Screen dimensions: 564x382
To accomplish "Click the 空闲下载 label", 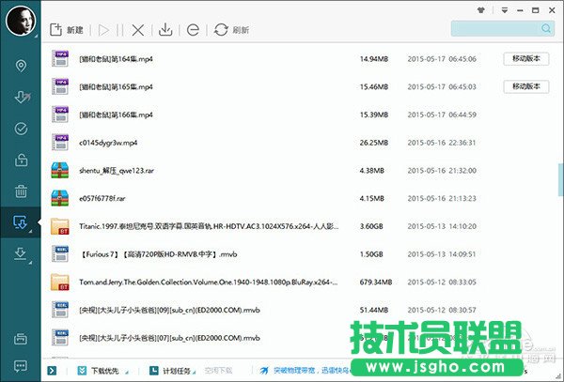I will (x=218, y=371).
